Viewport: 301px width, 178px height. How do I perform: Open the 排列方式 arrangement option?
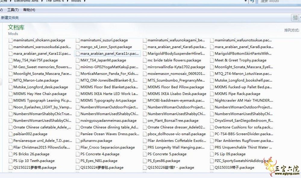tap(292, 30)
